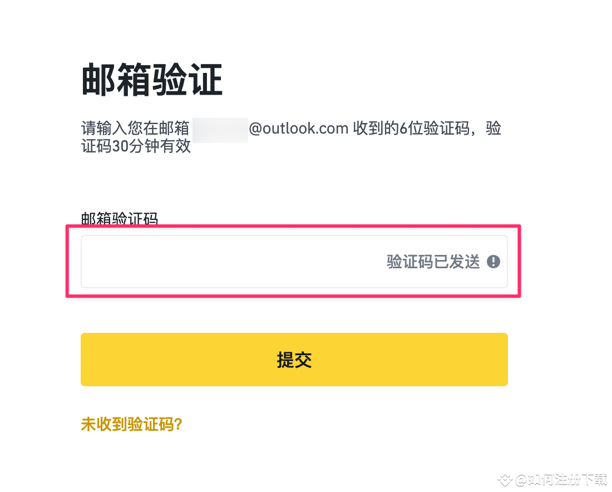This screenshot has height=492, width=612.
Task: Open the 未收到验证码? help link
Action: [131, 424]
